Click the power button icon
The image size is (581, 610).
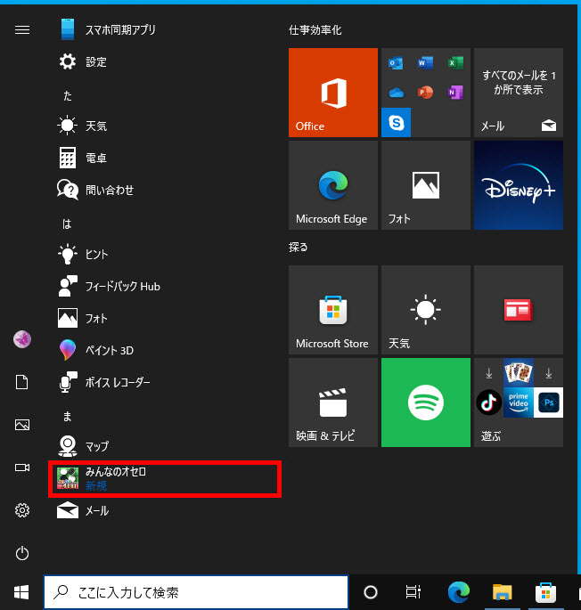click(x=22, y=553)
